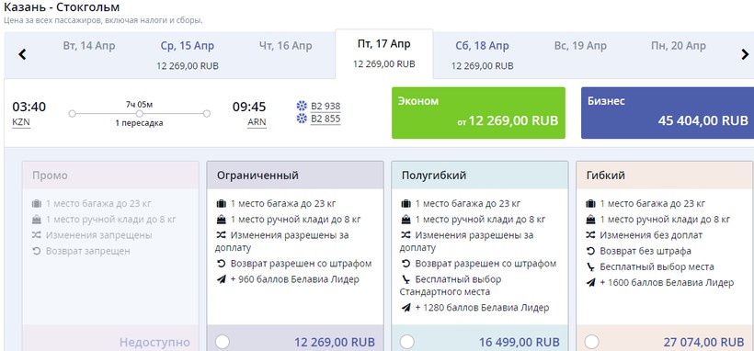Select Гибкий fare radio for 27 074,00 RUB

[591, 342]
